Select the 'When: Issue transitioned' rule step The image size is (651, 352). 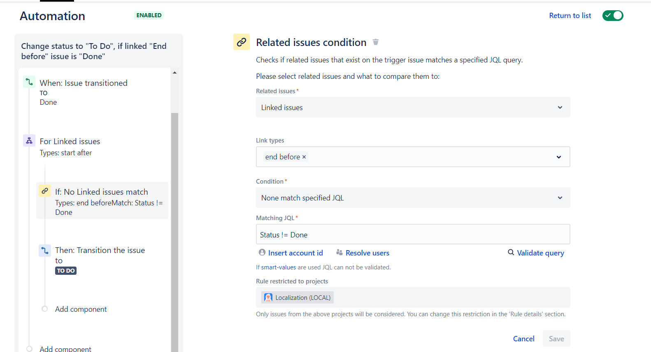click(x=84, y=83)
